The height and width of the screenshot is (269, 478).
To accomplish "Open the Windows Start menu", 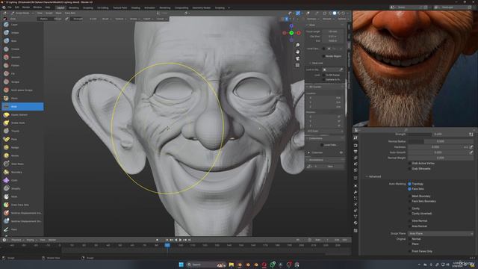I will pyautogui.click(x=181, y=265).
